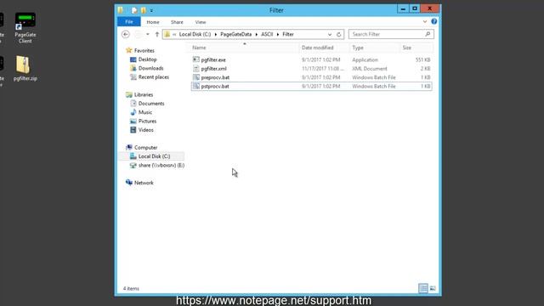Click the pstprocv.bat file icon

(x=196, y=86)
